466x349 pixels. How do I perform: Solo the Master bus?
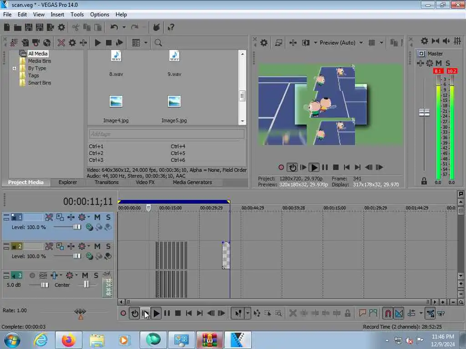click(448, 63)
